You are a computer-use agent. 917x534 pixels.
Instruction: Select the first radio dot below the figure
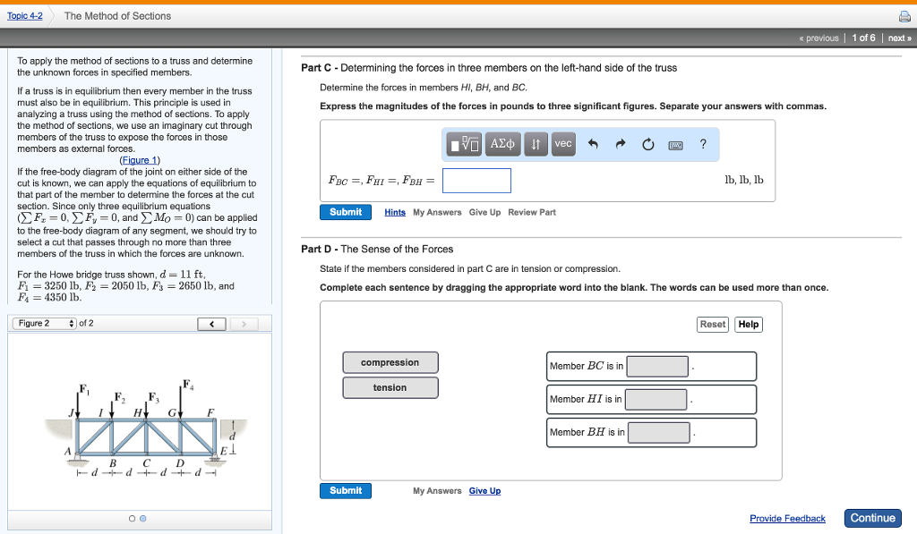click(131, 518)
